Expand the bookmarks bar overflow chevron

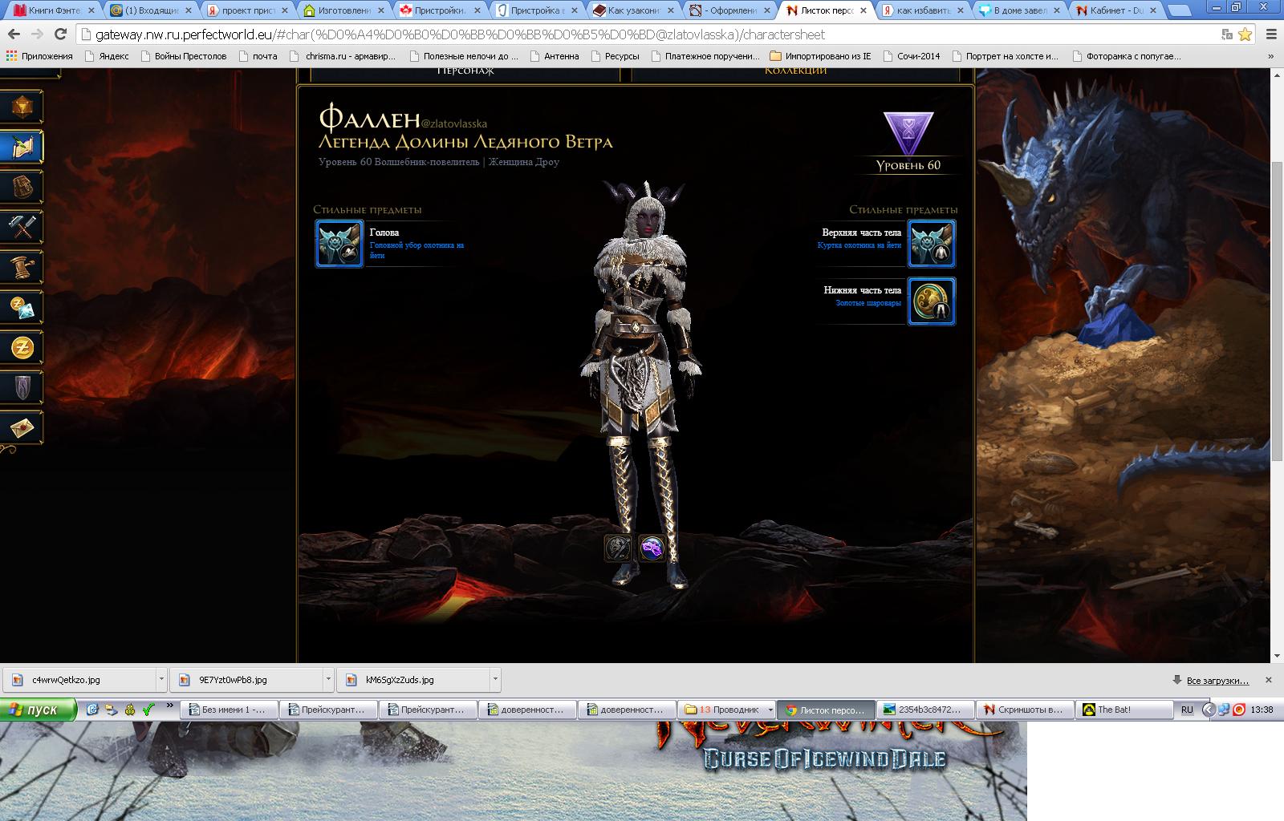[1270, 56]
